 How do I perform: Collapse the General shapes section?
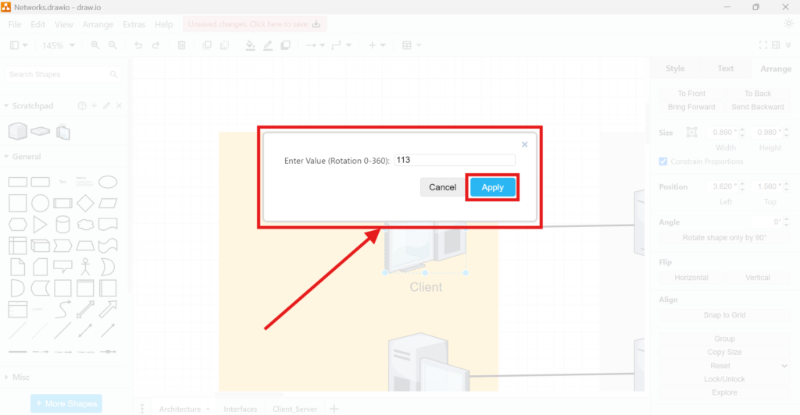coord(23,157)
